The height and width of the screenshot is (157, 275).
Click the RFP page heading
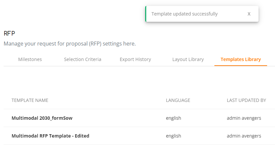click(9, 33)
